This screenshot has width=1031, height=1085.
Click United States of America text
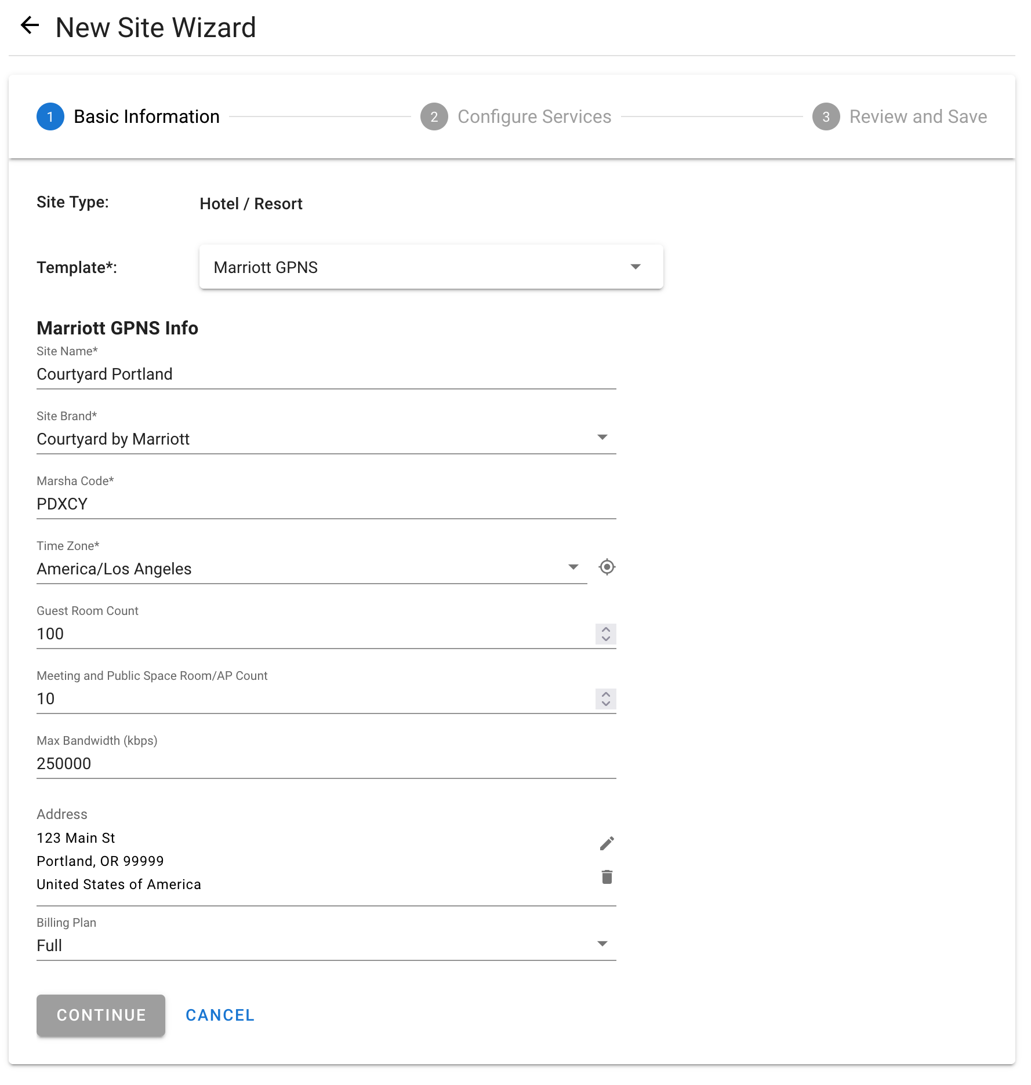119,884
